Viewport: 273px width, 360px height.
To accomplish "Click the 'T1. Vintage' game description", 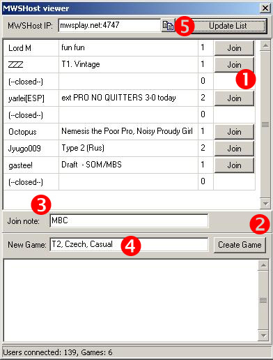I will (x=81, y=64).
